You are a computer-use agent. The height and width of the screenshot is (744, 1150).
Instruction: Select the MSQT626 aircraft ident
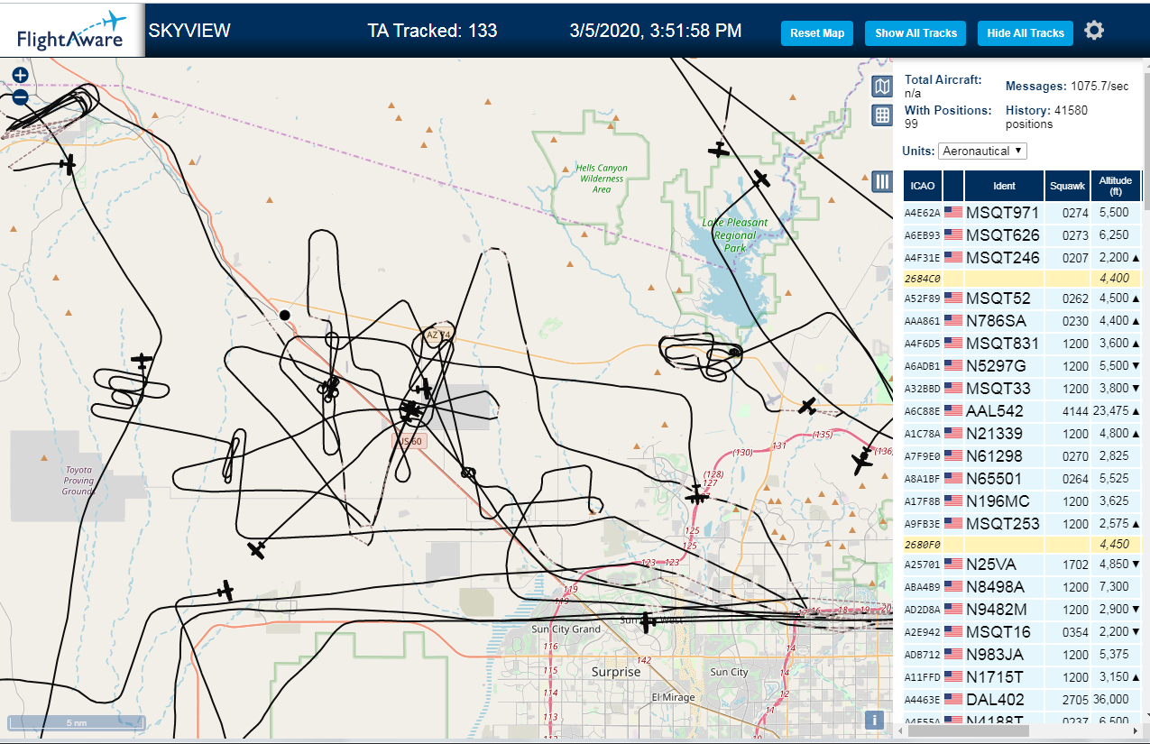click(x=1002, y=235)
